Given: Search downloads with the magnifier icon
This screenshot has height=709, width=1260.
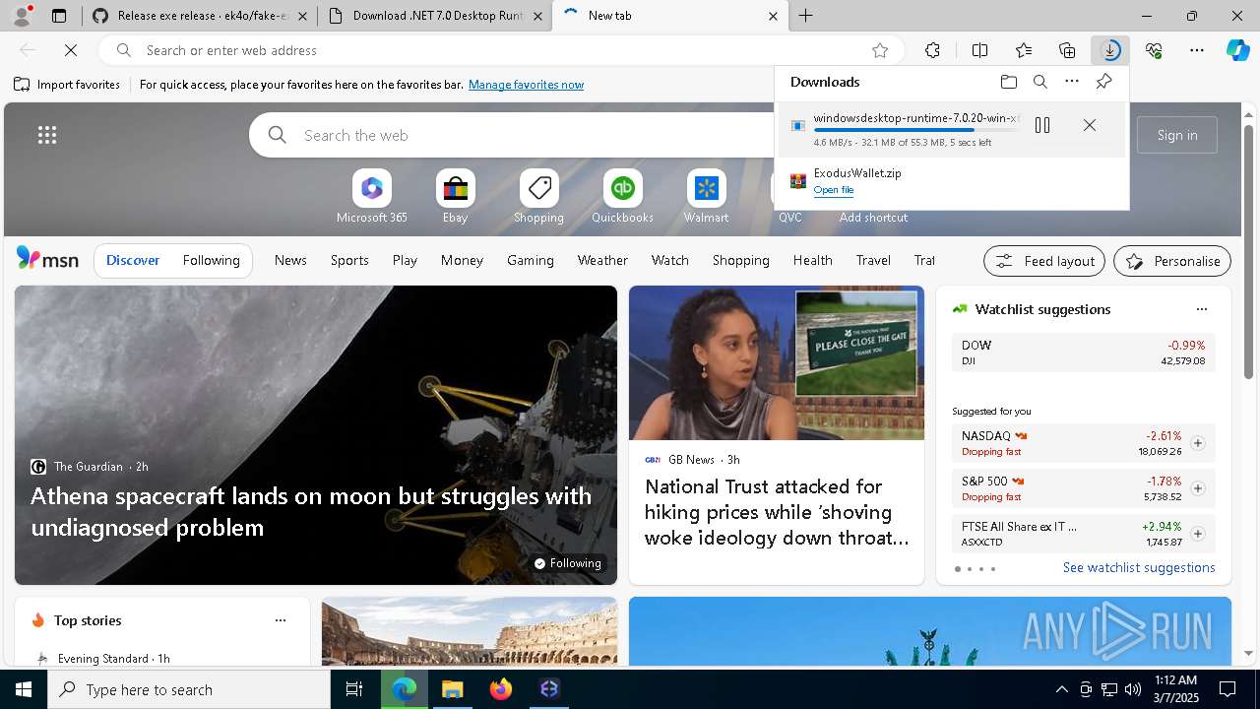Looking at the screenshot, I should click(x=1040, y=82).
